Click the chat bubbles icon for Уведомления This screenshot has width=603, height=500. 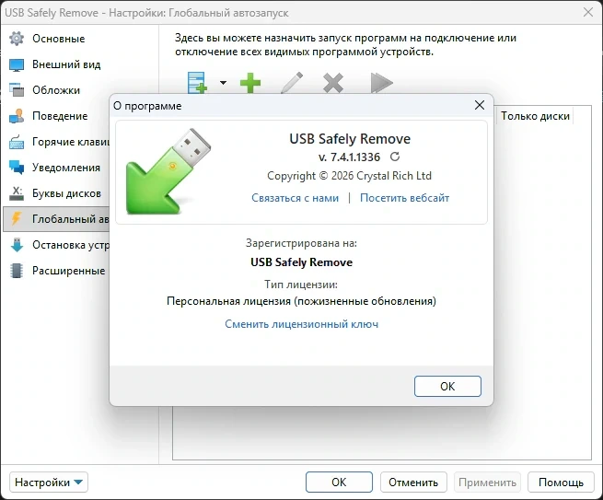17,168
